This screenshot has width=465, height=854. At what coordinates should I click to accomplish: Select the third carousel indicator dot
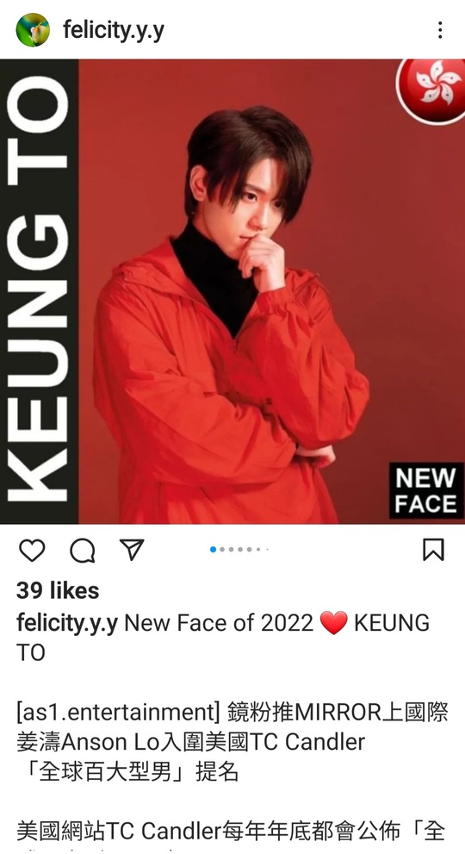coord(232,550)
